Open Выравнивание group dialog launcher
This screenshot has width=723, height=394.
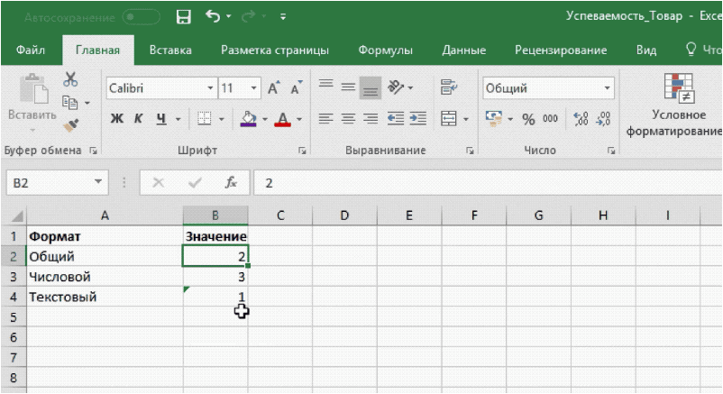point(470,151)
